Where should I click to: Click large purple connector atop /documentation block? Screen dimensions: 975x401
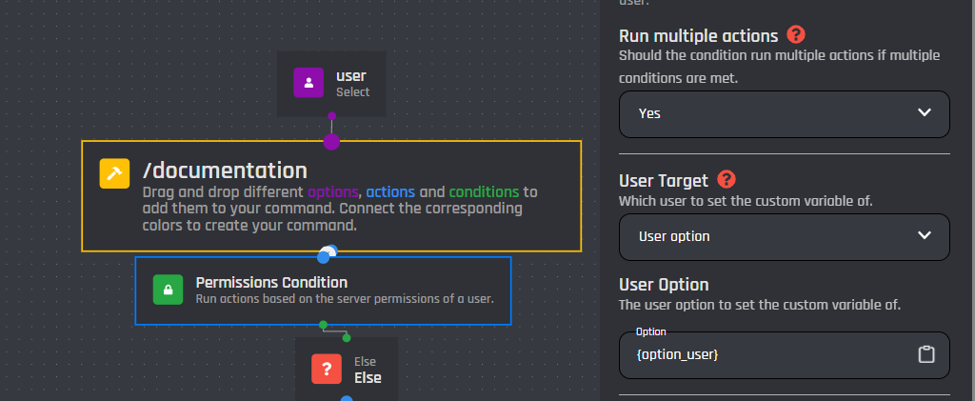point(331,142)
